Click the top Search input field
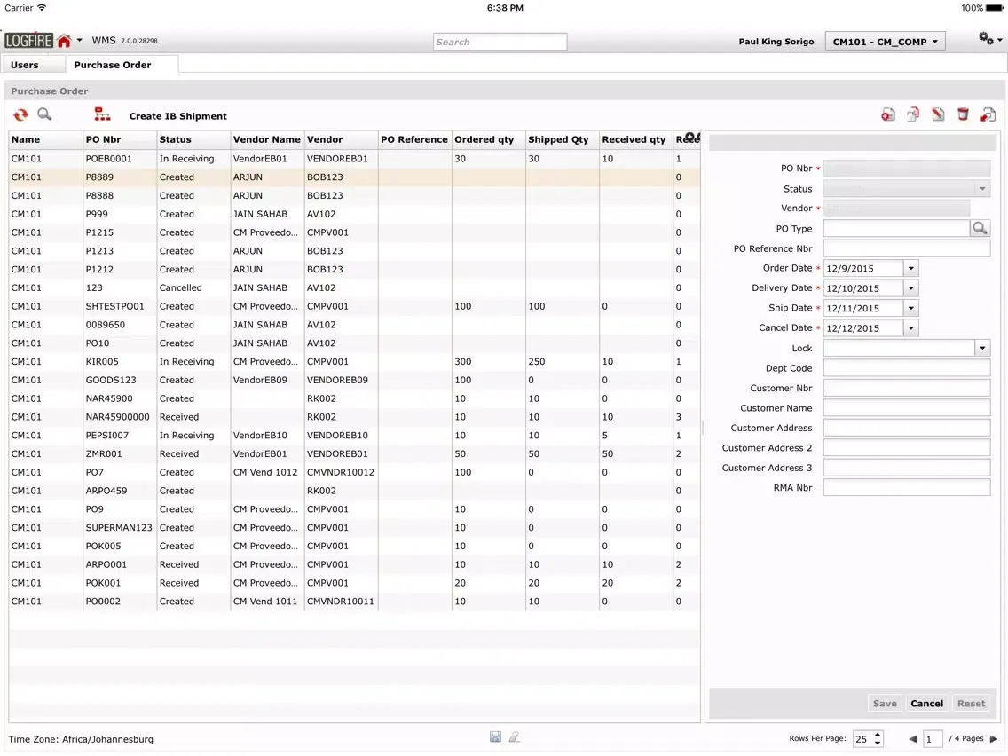This screenshot has height=756, width=1008. [x=500, y=42]
